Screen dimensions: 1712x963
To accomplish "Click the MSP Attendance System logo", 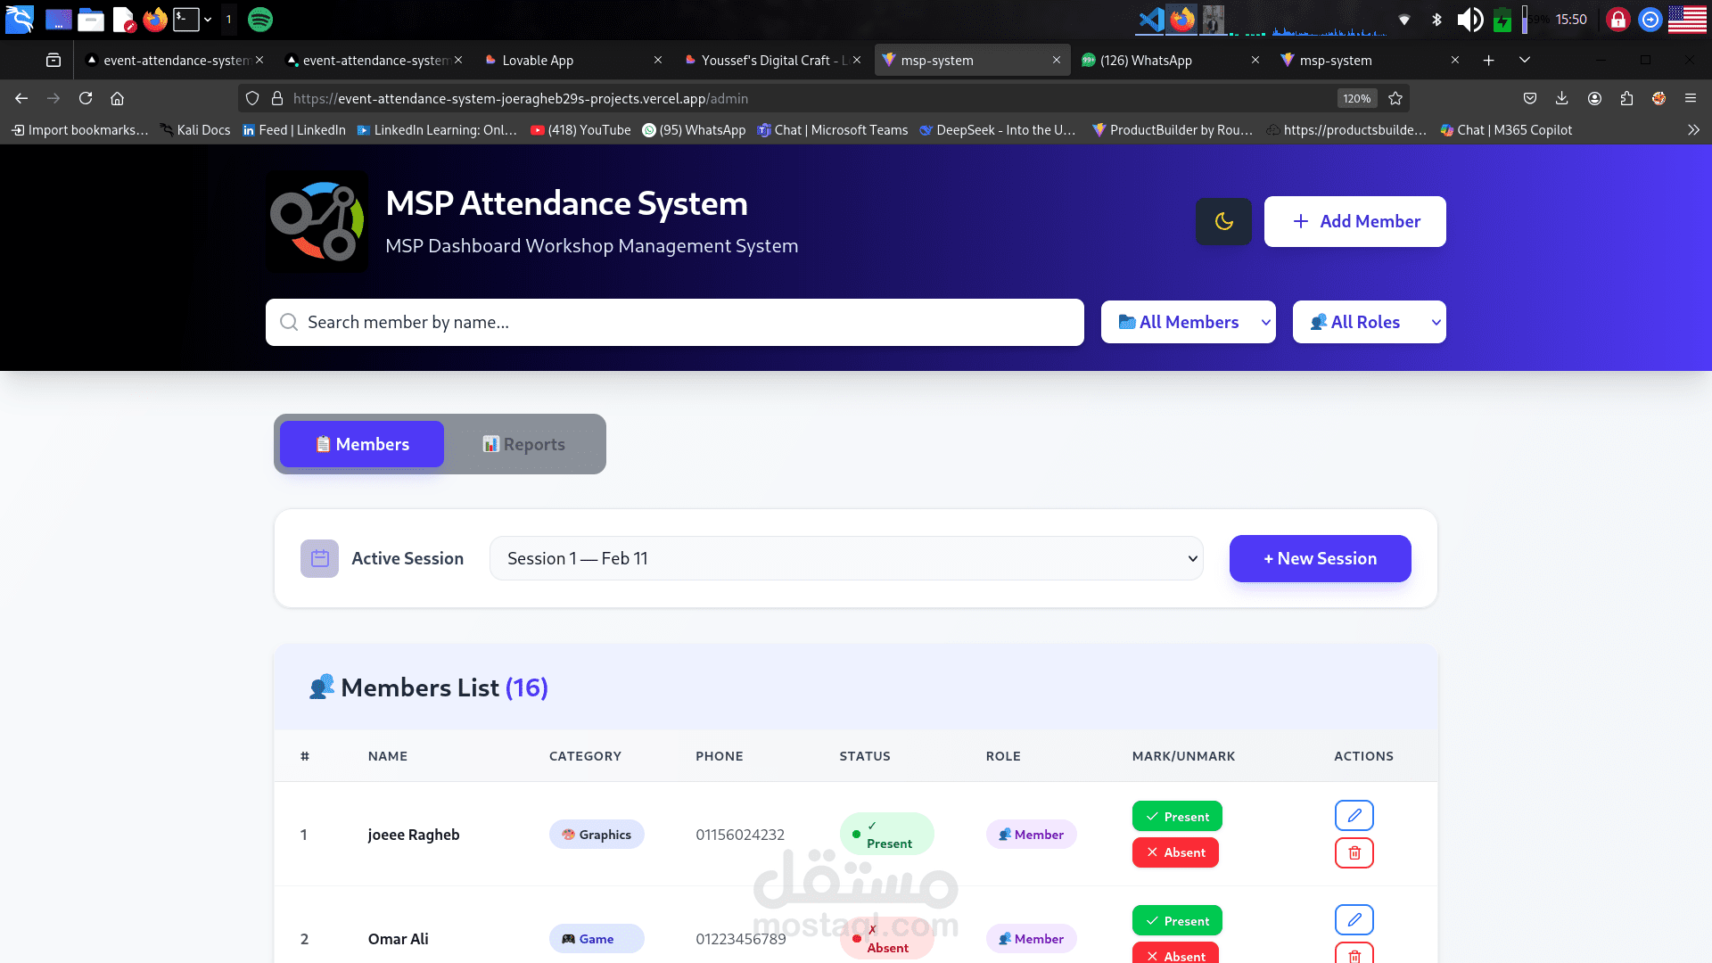I will [x=317, y=221].
